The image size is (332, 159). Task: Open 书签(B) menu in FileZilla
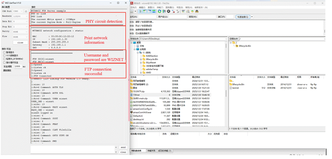click(180, 7)
